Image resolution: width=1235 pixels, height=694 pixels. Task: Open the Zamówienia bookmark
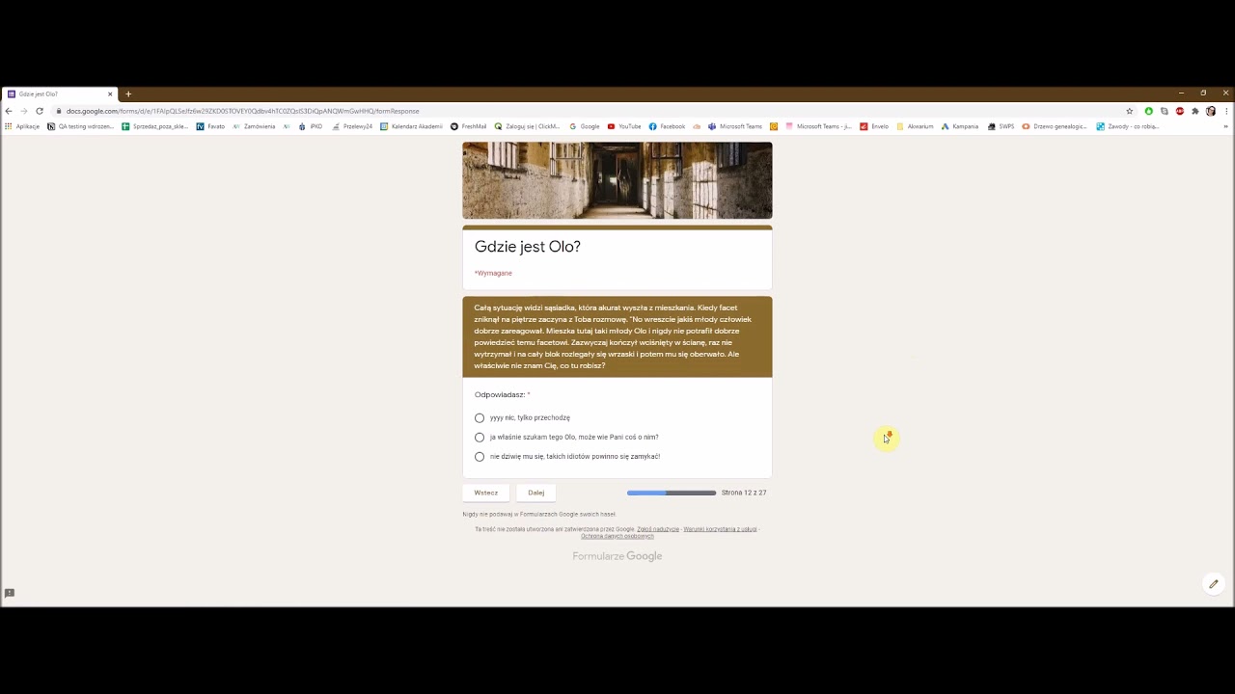pyautogui.click(x=254, y=126)
